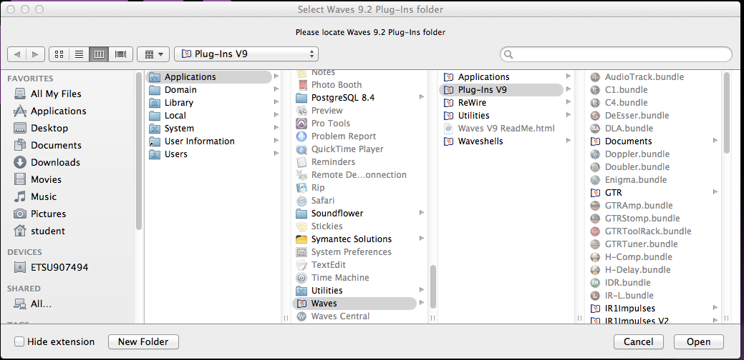Switch to icon view mode
Screen dimensions: 744x360
[59, 54]
